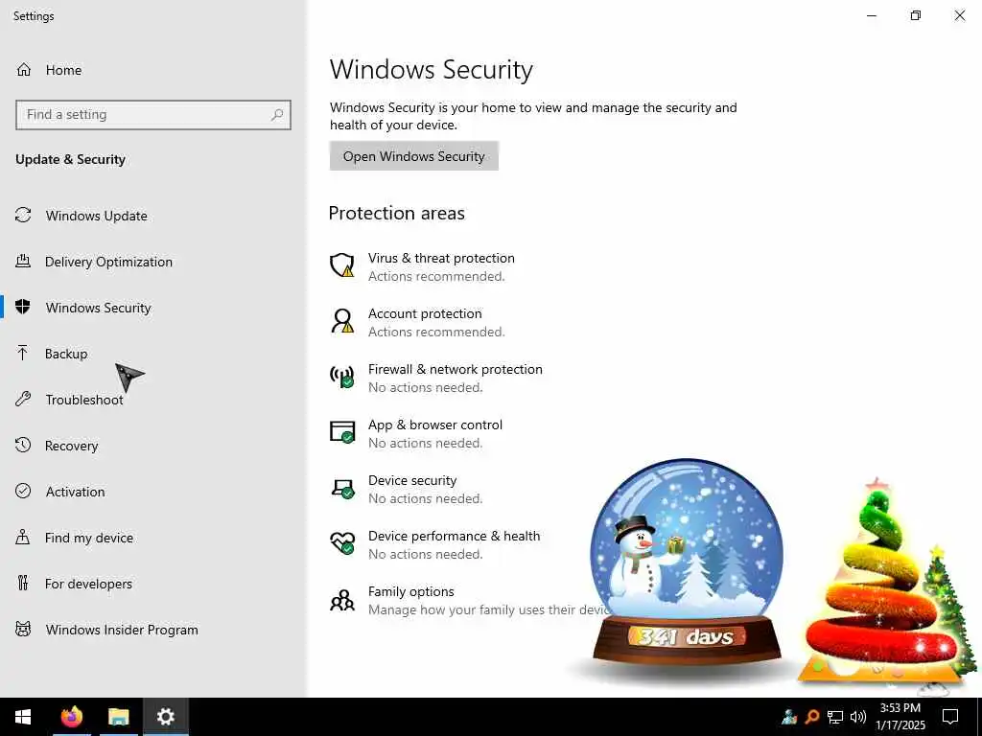Click the Windows Insider Program cat icon
Screen dimensions: 982x736
tap(23, 629)
